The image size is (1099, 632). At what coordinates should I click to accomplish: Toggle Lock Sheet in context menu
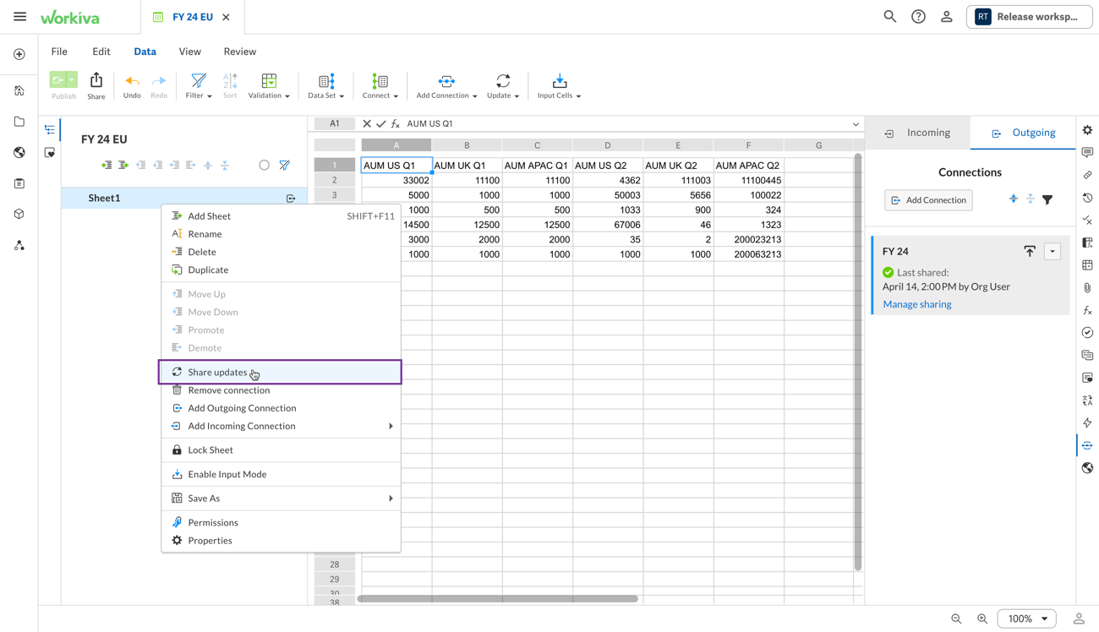pyautogui.click(x=211, y=450)
